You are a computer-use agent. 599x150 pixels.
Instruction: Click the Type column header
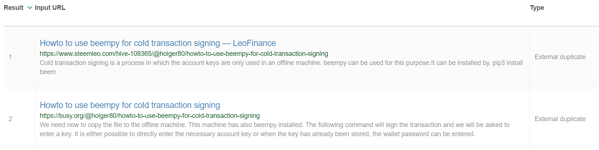point(537,8)
